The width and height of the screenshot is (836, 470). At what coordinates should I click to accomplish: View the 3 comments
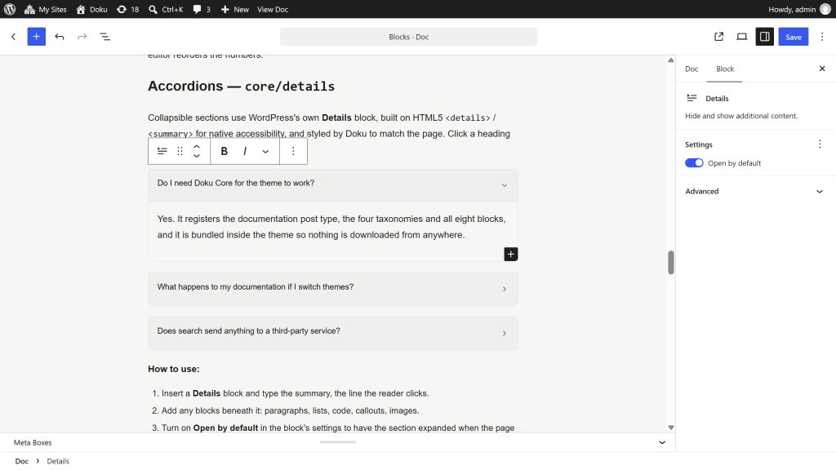[x=202, y=9]
